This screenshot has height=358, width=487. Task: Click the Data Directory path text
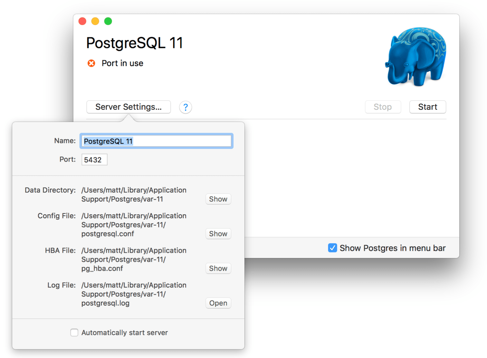134,194
